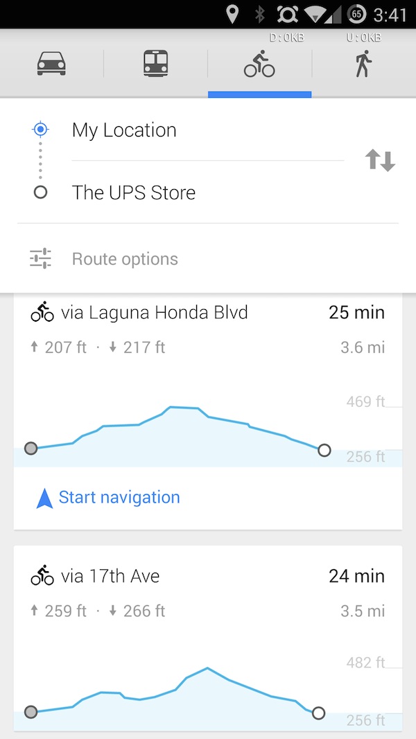
Task: Open Route options settings icon
Action: (x=40, y=257)
